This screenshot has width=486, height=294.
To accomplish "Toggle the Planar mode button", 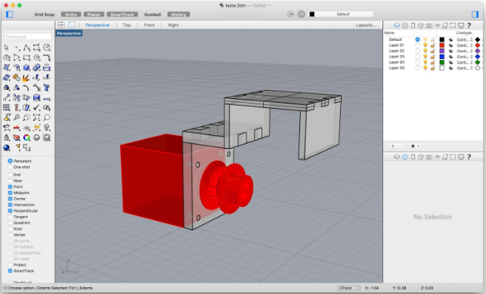I will (94, 14).
